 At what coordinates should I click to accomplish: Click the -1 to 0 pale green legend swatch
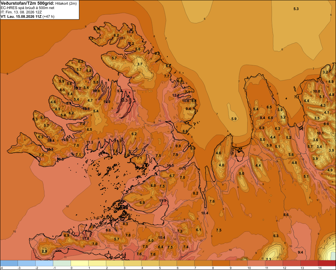coord(62,263)
